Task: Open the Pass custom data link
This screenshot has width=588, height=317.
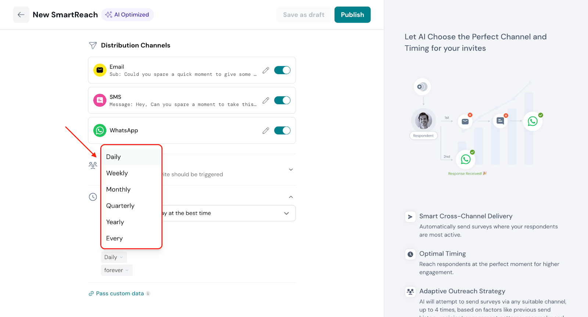Action: coord(120,294)
